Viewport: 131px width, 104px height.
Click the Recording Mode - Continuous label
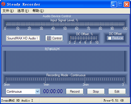[x=66, y=75]
